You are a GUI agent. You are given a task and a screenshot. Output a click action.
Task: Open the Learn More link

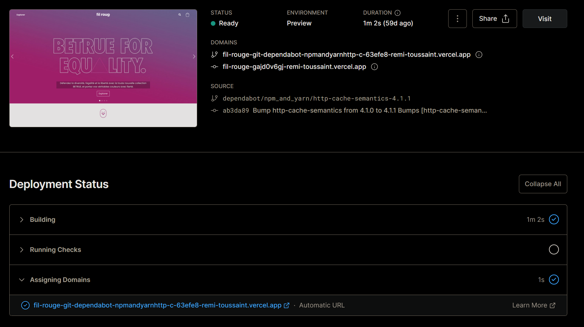533,305
